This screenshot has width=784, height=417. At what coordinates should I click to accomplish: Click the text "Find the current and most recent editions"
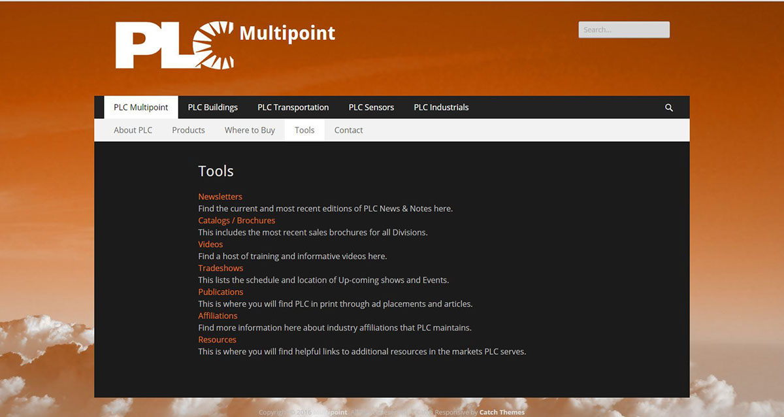click(280, 208)
